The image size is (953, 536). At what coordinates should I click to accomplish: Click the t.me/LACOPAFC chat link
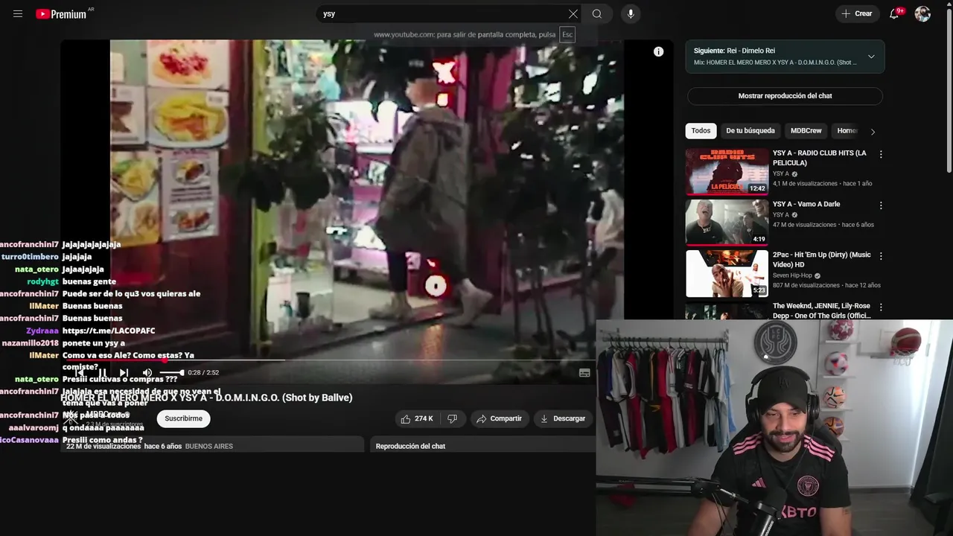[x=109, y=331]
